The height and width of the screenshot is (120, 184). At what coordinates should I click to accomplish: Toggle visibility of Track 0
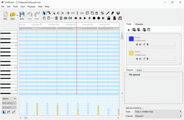click(137, 44)
